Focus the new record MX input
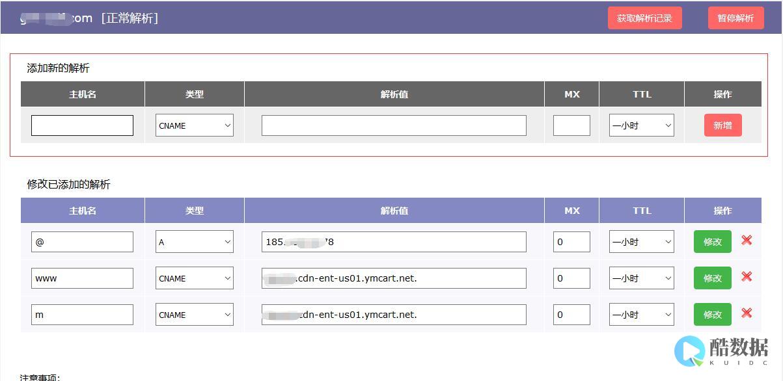The width and height of the screenshot is (783, 381). point(571,125)
